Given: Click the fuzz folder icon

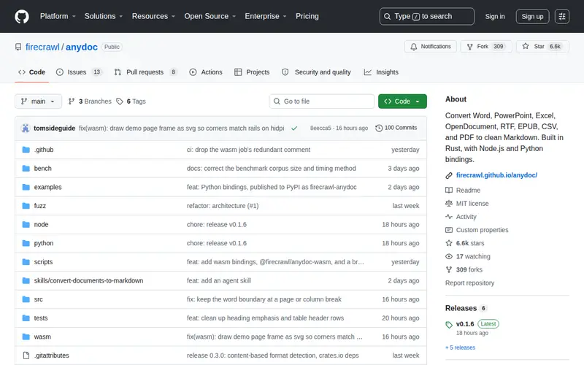Looking at the screenshot, I should click(x=26, y=206).
